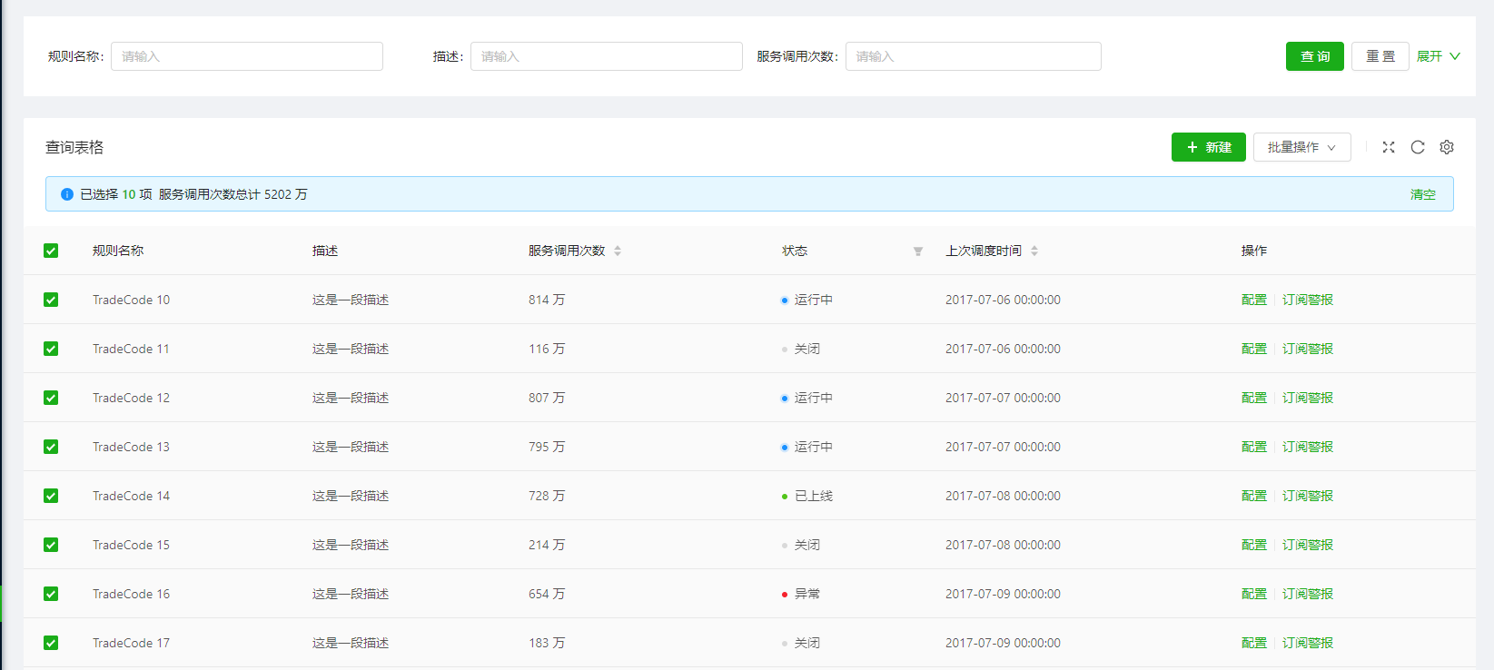Image resolution: width=1494 pixels, height=670 pixels.
Task: Click 配置 for TradeCode 12
Action: (1254, 398)
